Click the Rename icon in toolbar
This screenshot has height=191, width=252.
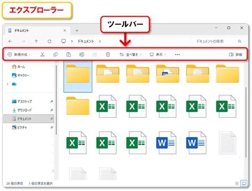click(81, 55)
